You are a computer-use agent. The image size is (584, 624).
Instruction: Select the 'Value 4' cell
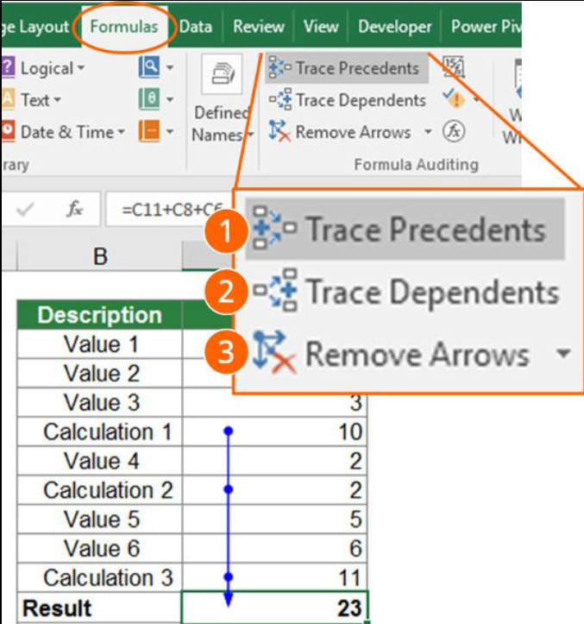(100, 461)
